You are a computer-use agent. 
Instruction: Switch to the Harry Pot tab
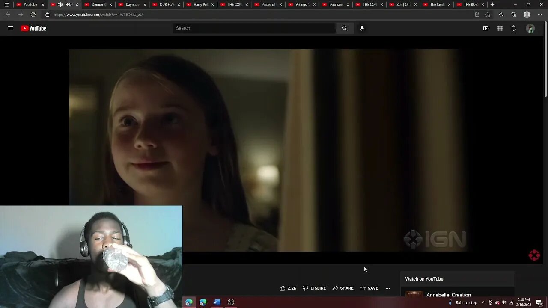[200, 5]
